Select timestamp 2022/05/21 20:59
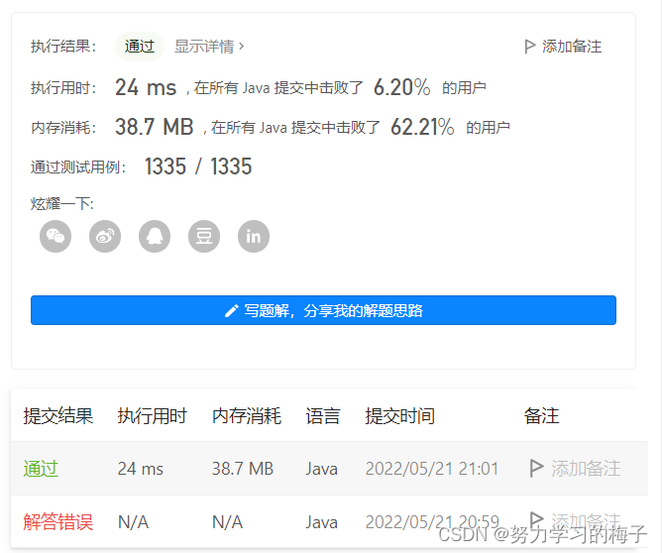662x553 pixels. (x=432, y=522)
